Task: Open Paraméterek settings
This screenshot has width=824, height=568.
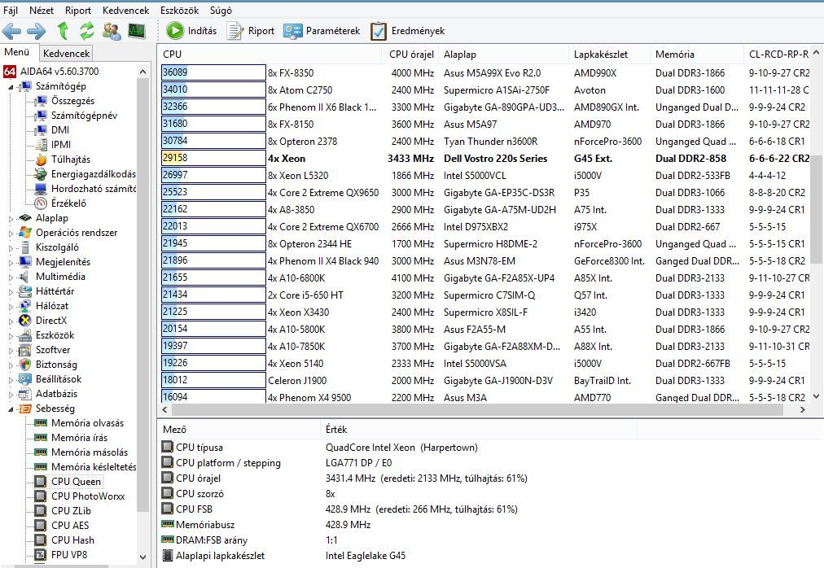Action: coord(322,31)
